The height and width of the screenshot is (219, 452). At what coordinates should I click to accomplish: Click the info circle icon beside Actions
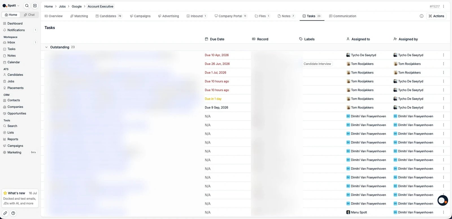(x=421, y=16)
